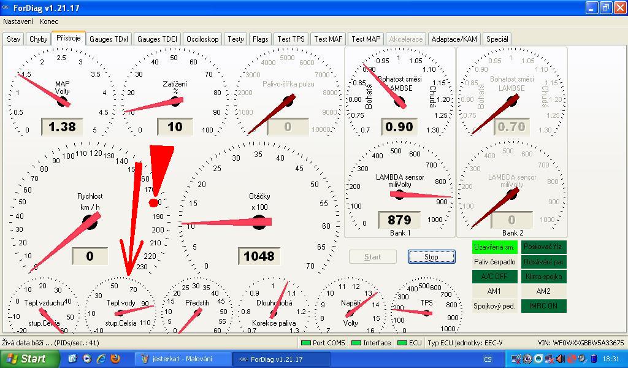
Task: Switch to the Chyby tab
Action: coord(39,39)
